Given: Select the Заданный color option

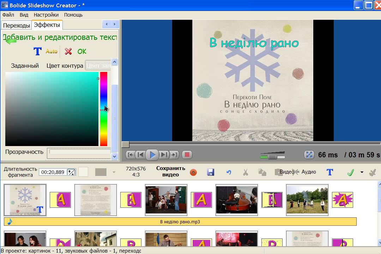Looking at the screenshot, I should pyautogui.click(x=25, y=66).
